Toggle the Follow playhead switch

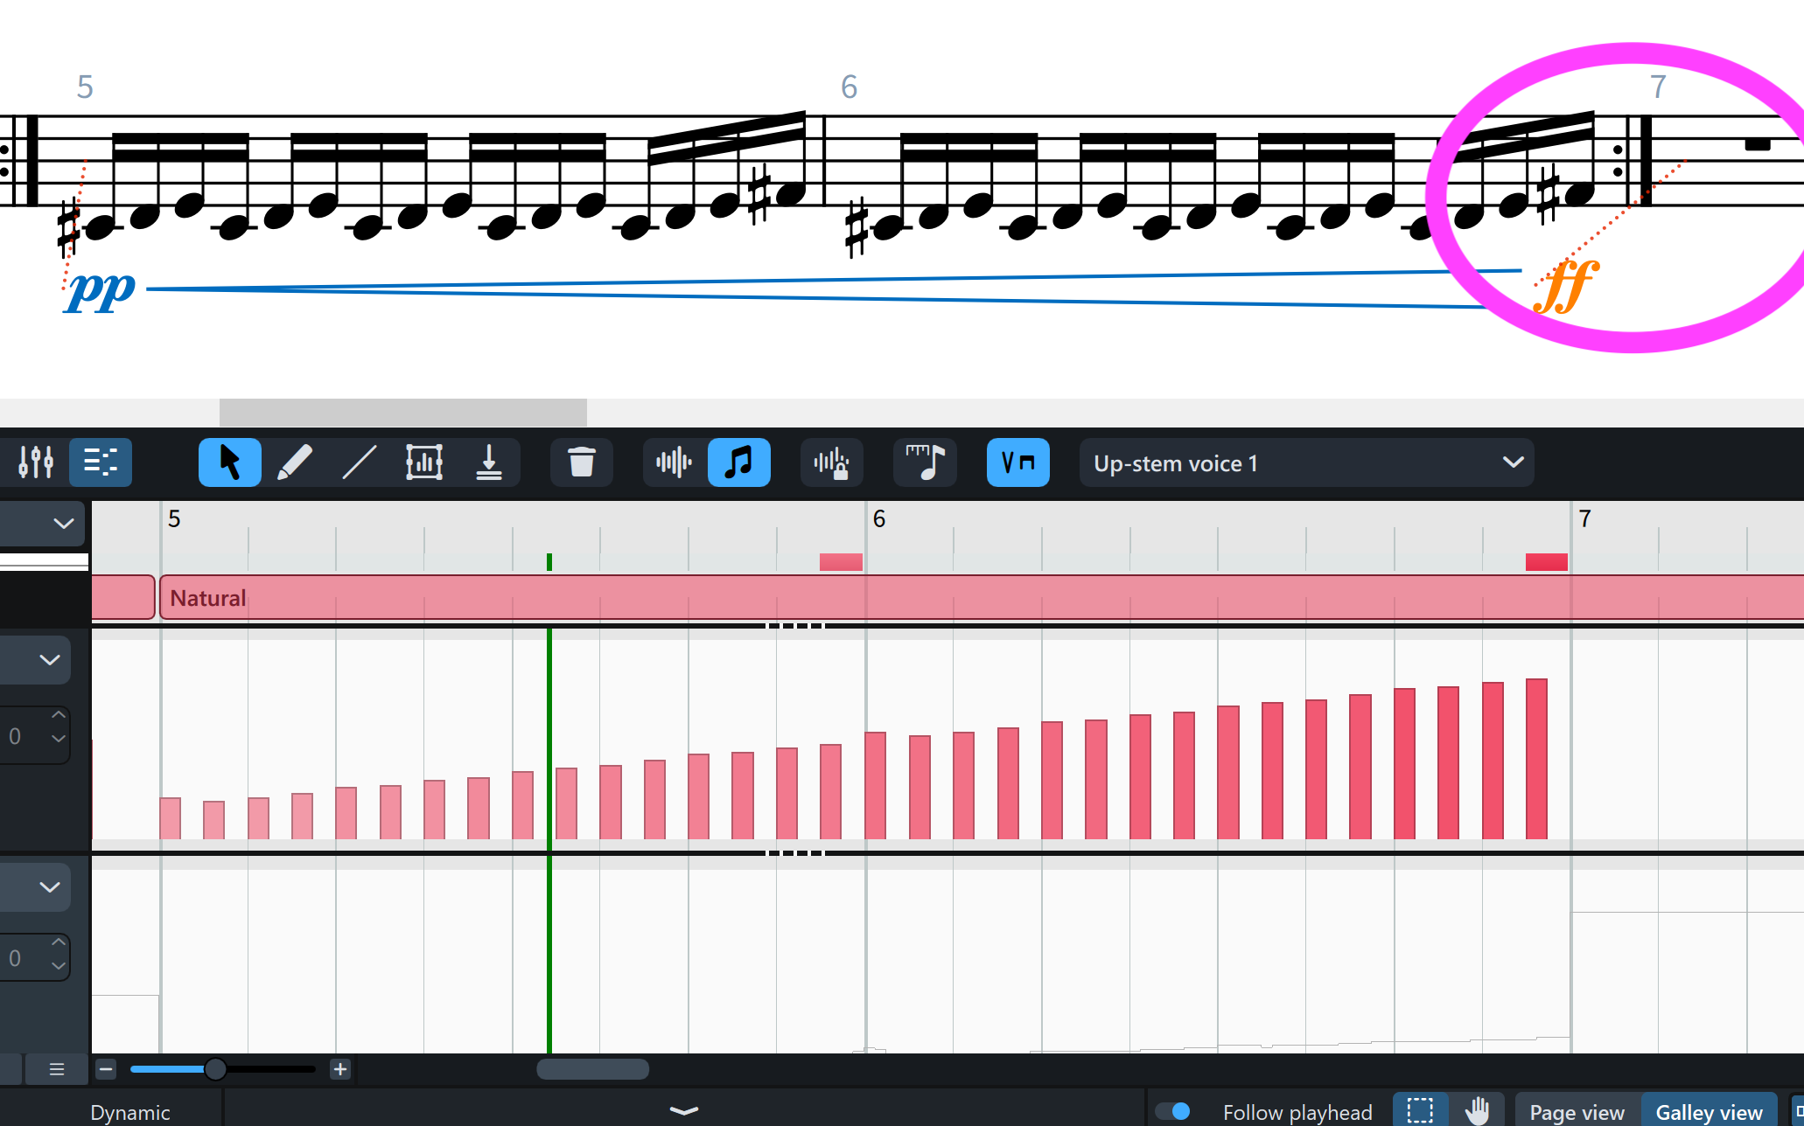click(1172, 1111)
